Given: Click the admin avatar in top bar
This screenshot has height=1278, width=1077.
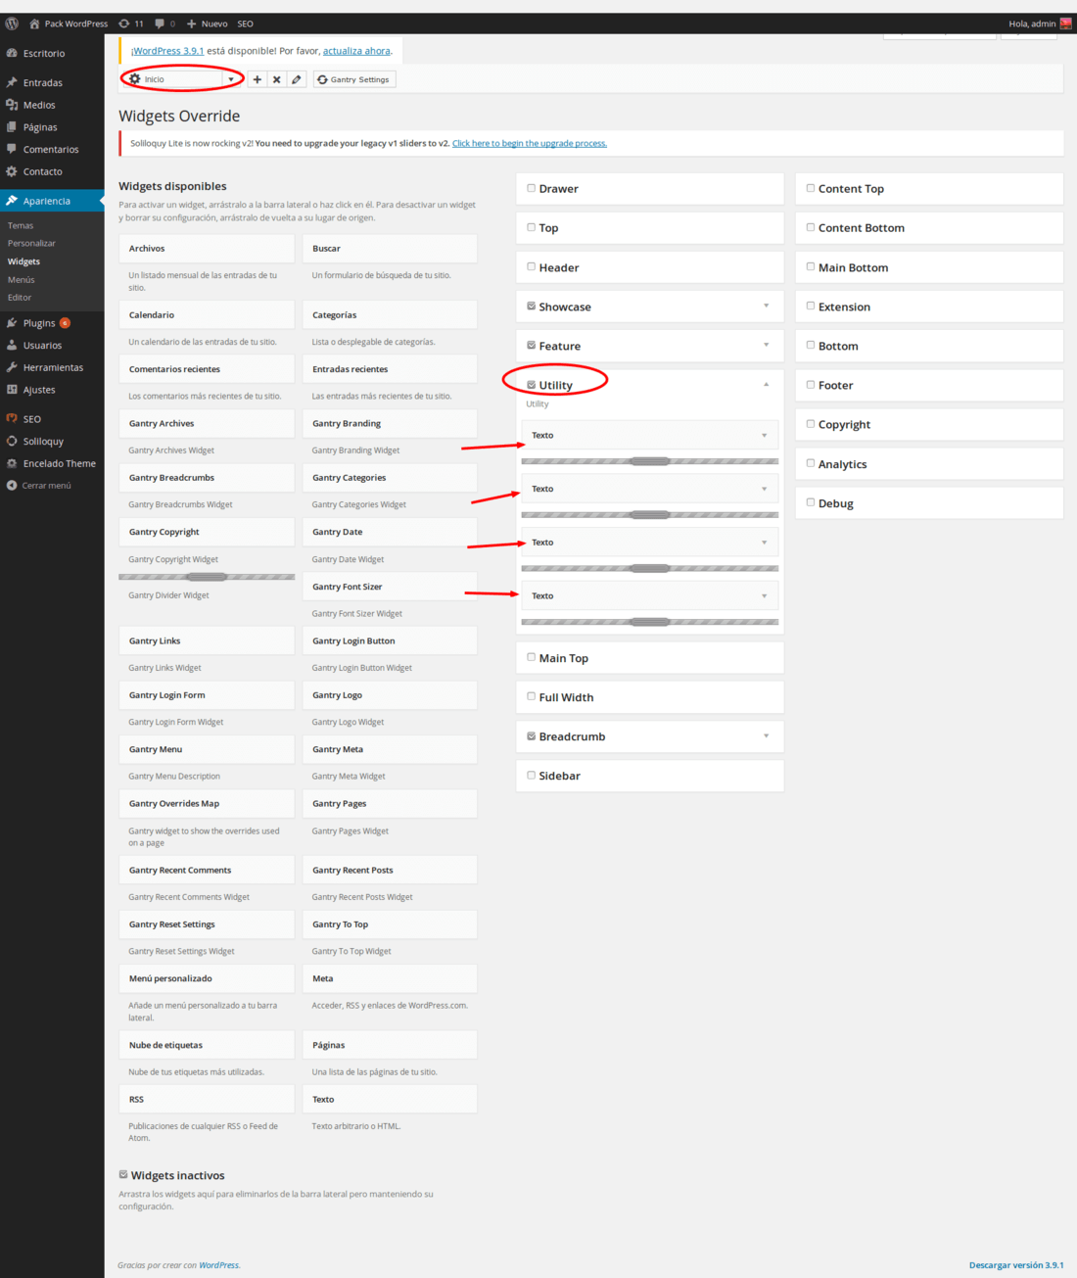Looking at the screenshot, I should click(x=1066, y=24).
